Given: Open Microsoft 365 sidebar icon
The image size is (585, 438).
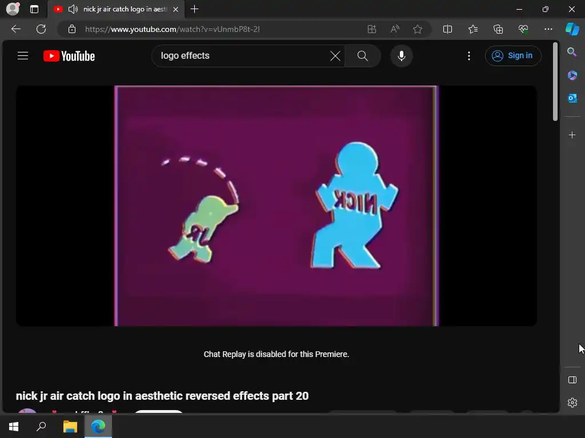Looking at the screenshot, I should [x=572, y=75].
